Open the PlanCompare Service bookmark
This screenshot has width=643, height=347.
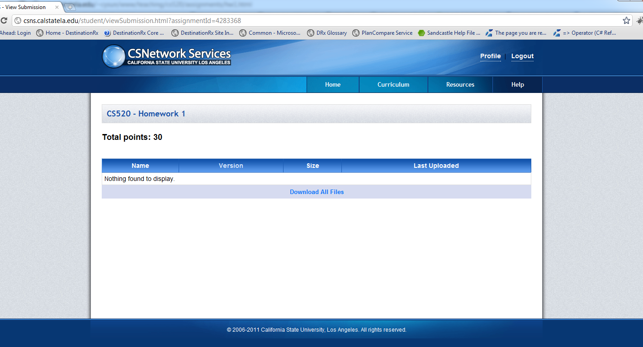coord(383,33)
